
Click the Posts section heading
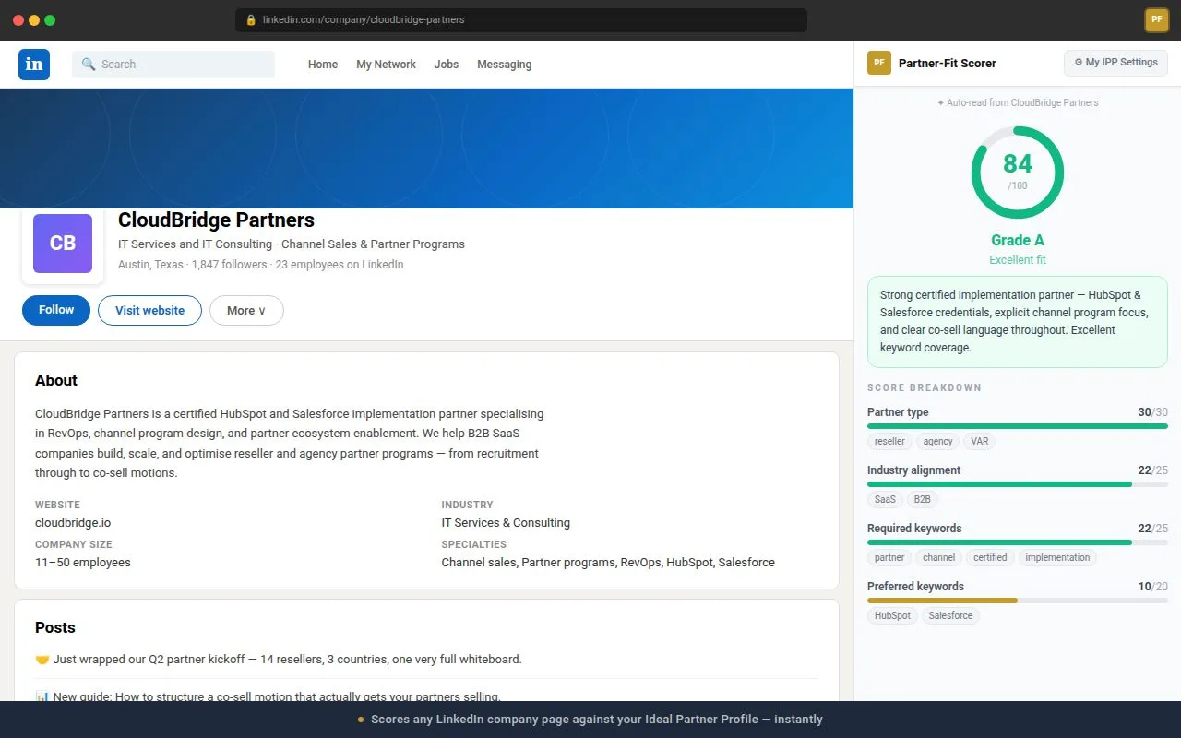(55, 627)
